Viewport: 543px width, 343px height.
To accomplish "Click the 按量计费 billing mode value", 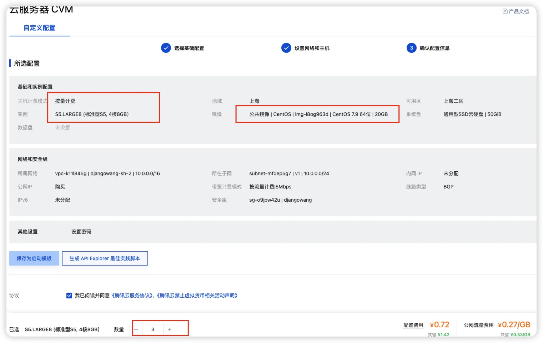I will tap(65, 101).
